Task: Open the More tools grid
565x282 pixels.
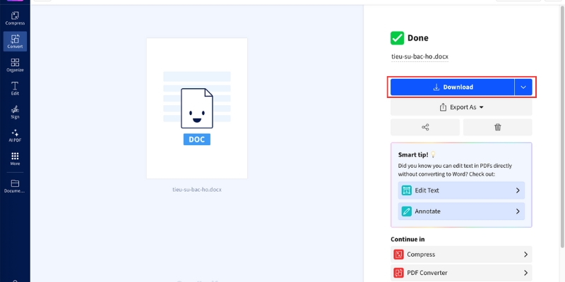Action: click(x=15, y=159)
